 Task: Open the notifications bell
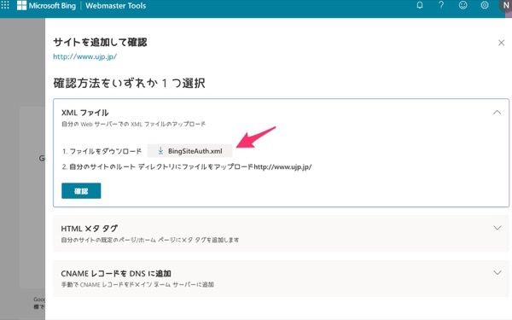[420, 5]
